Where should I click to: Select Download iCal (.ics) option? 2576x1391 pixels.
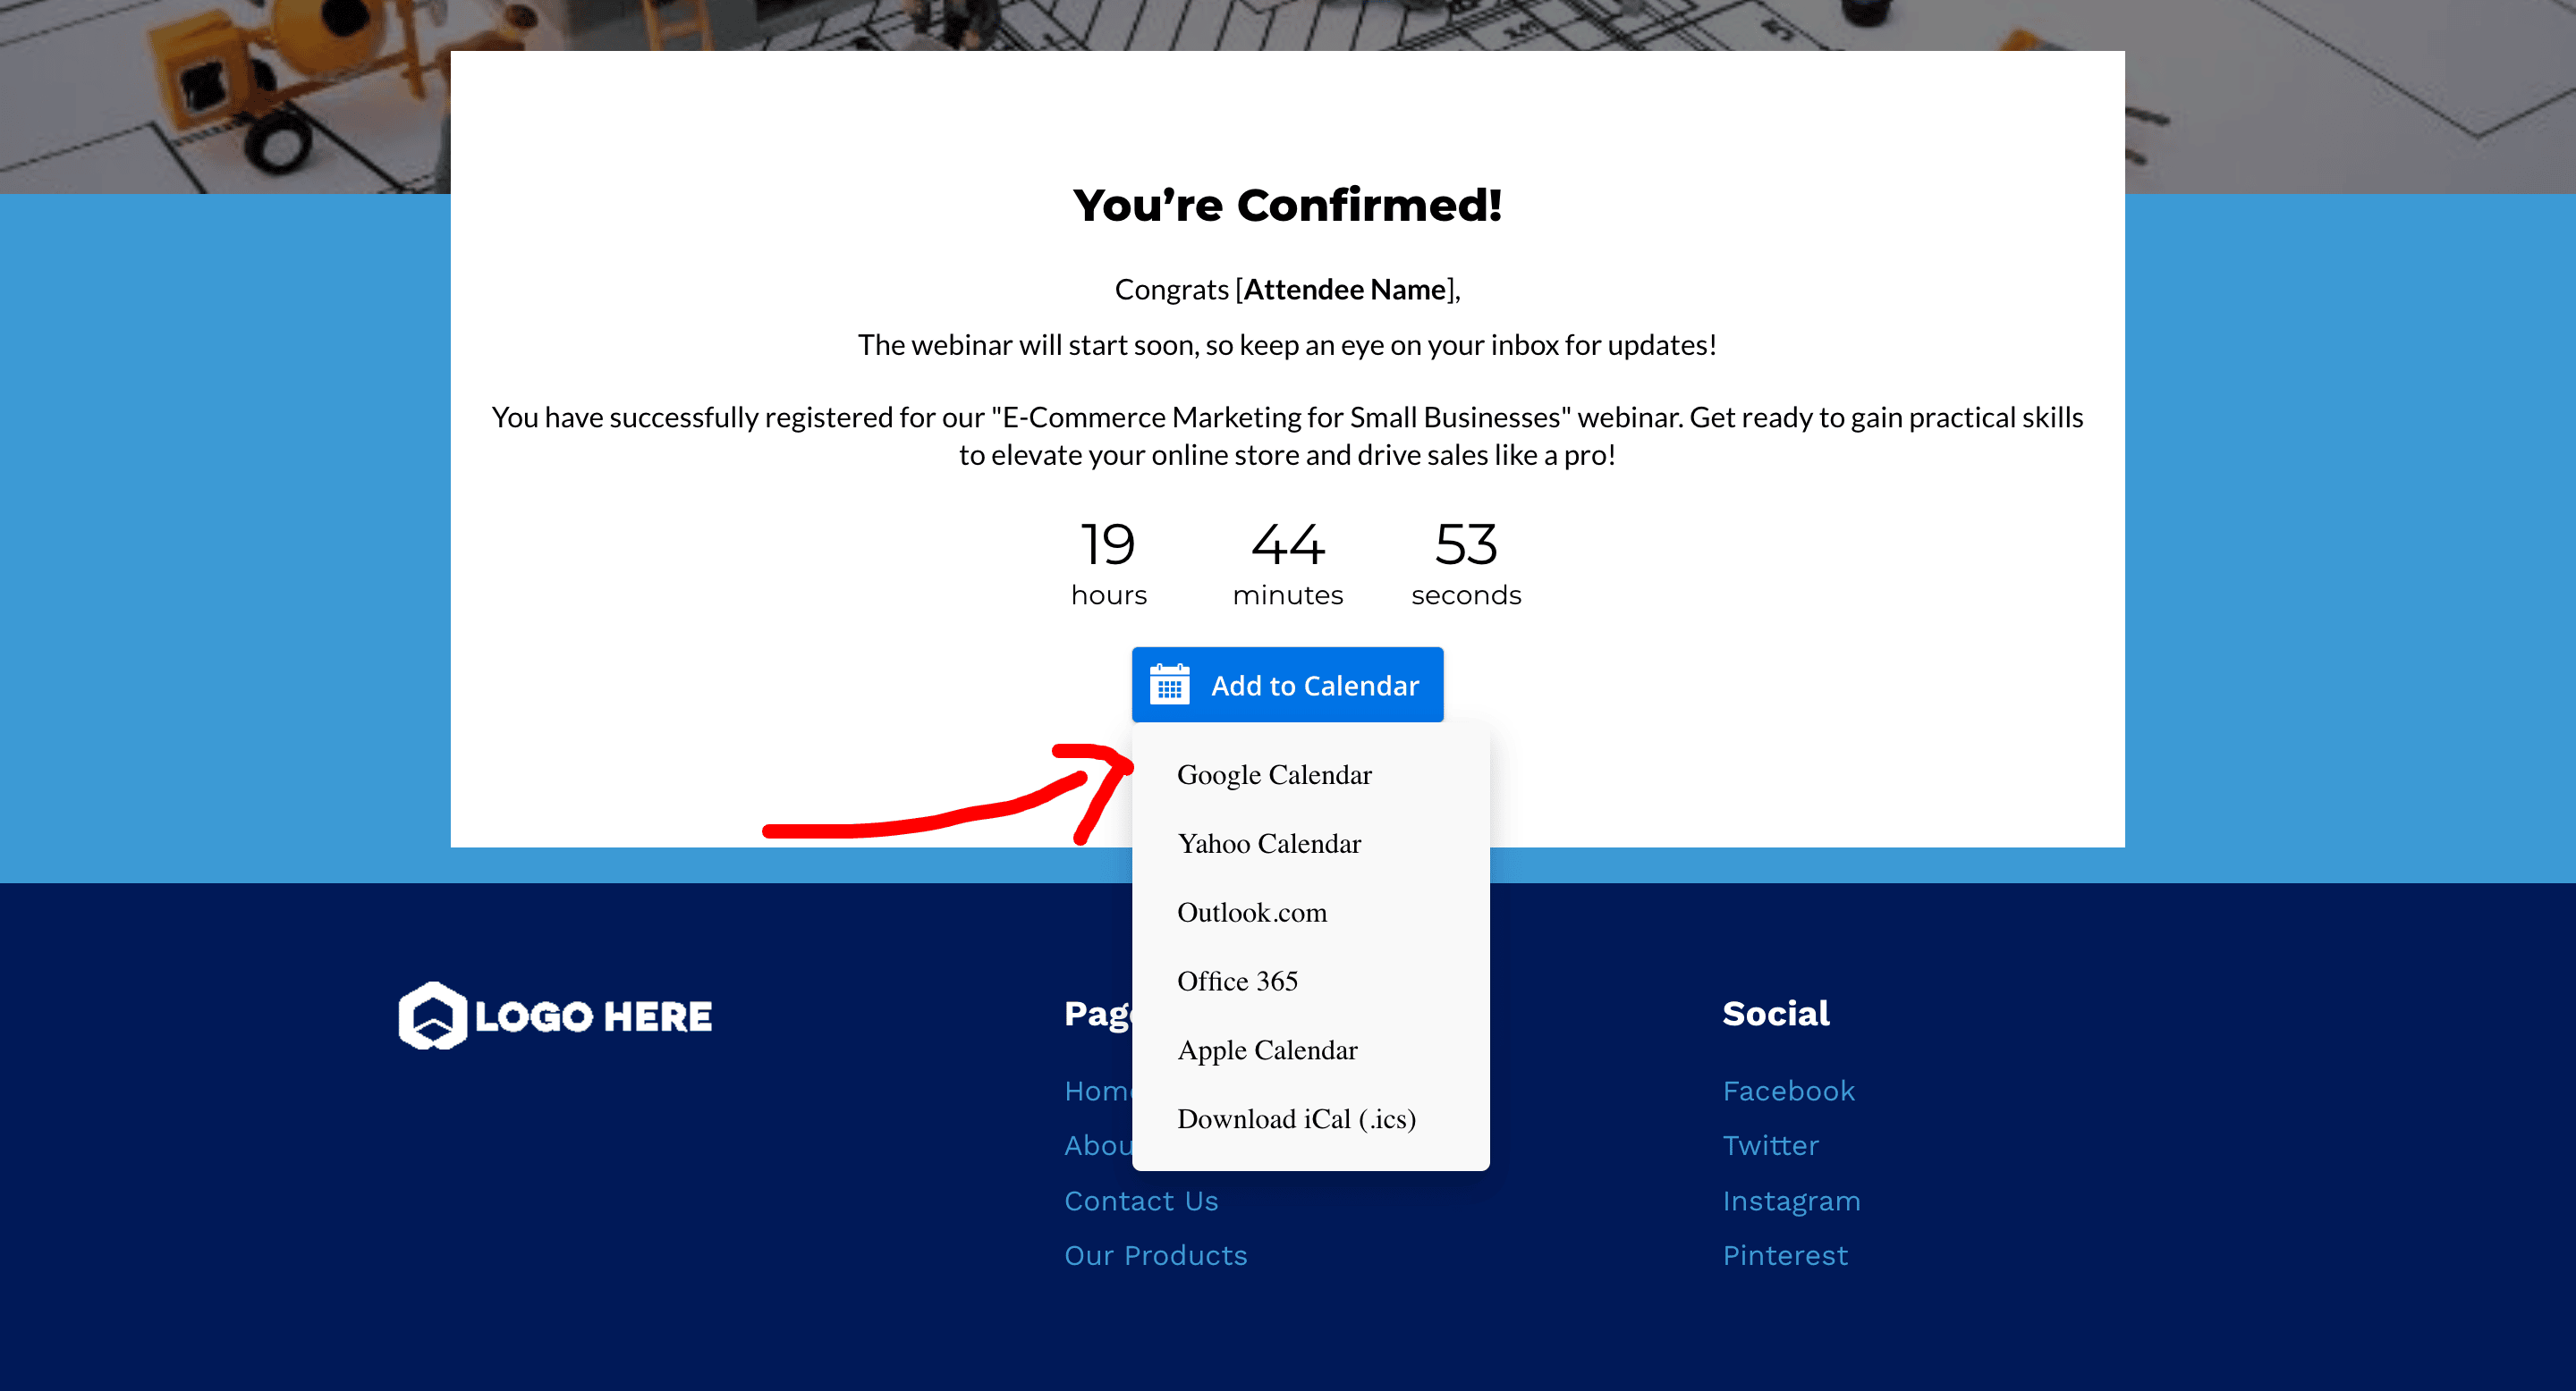tap(1296, 1119)
